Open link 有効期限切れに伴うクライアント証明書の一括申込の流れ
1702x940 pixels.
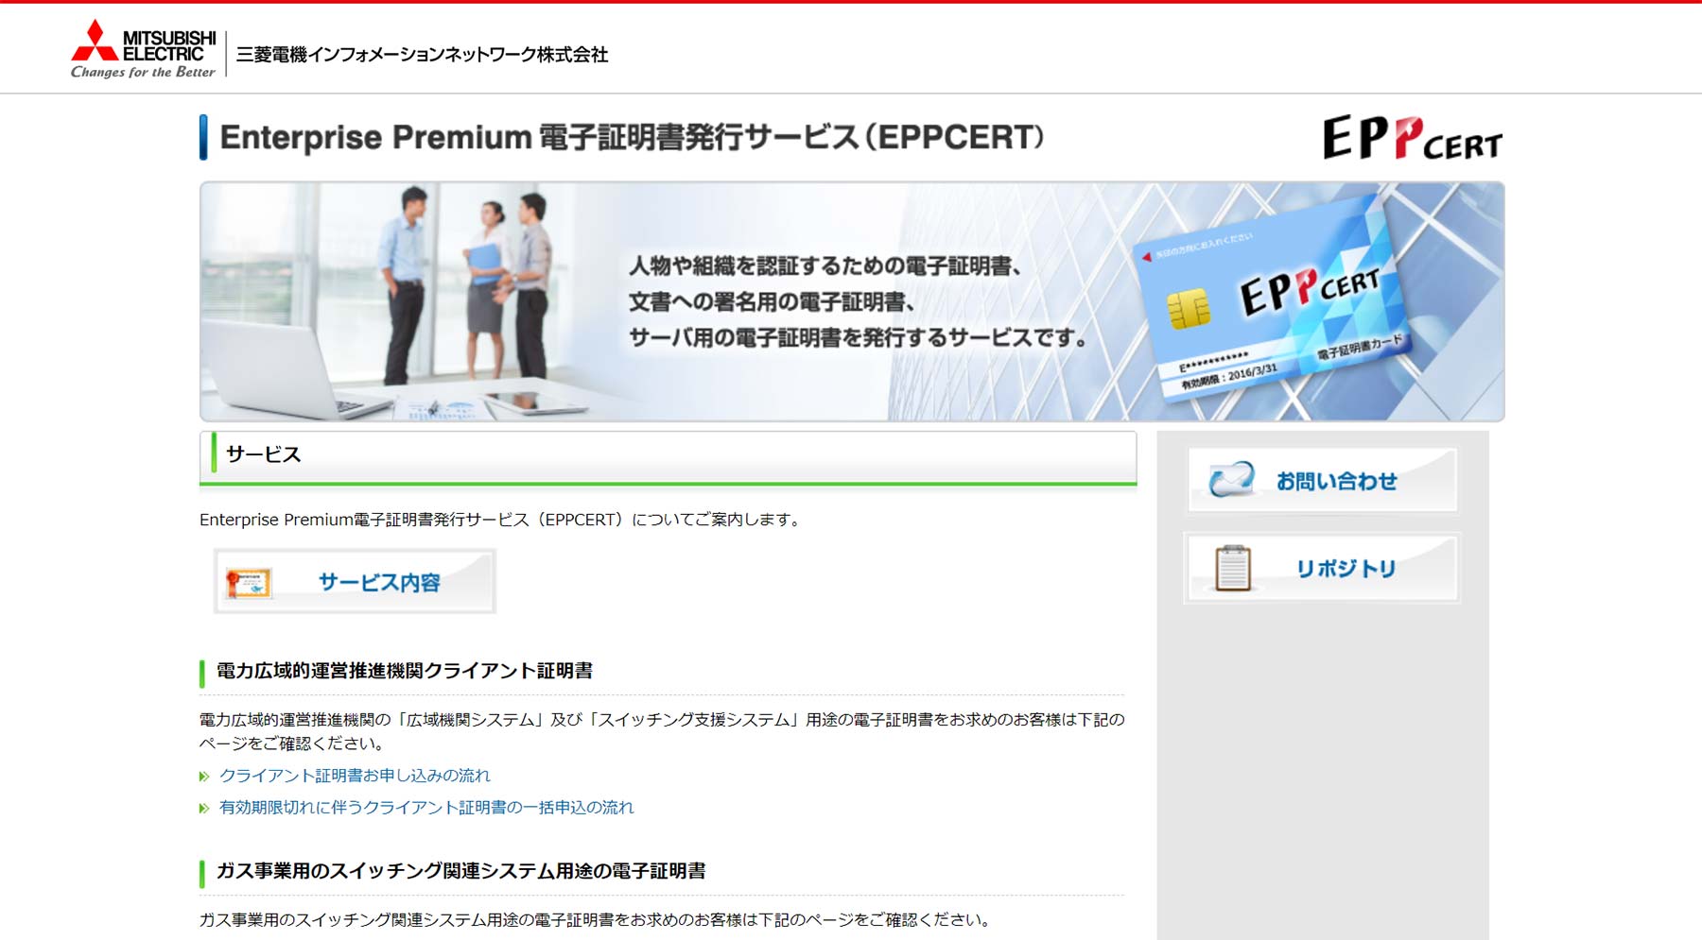point(426,808)
